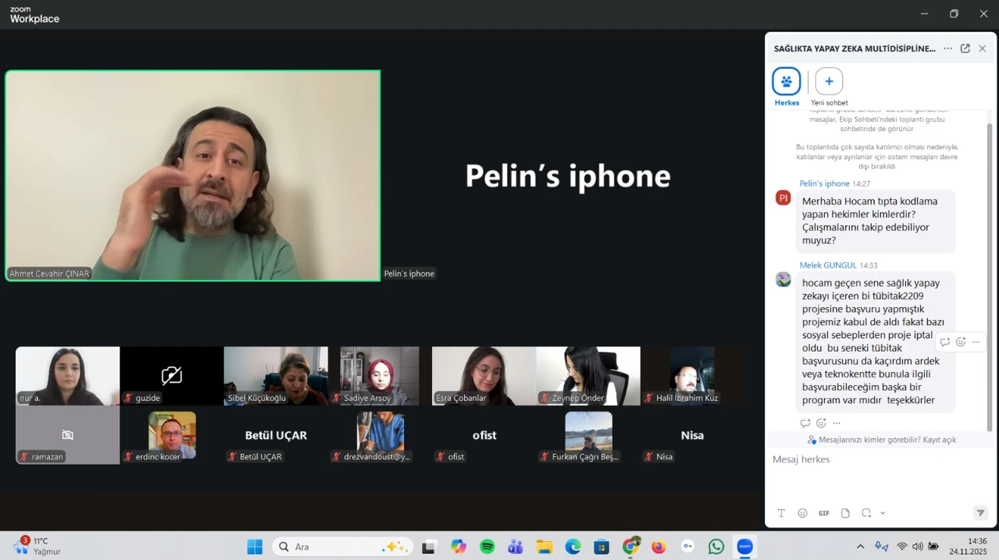This screenshot has width=999, height=560.
Task: Attach a file to the chat message
Action: click(845, 513)
